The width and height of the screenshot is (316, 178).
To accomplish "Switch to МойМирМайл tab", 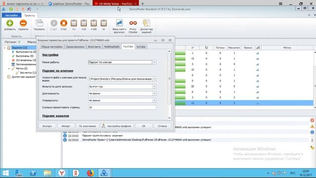I will pyautogui.click(x=112, y=46).
